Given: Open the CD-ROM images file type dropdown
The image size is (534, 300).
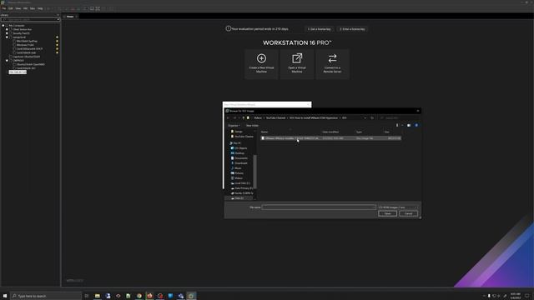Looking at the screenshot, I should point(398,207).
